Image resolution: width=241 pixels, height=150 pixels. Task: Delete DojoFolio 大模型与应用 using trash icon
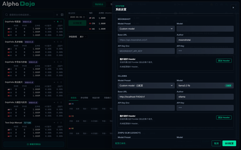click(61, 102)
